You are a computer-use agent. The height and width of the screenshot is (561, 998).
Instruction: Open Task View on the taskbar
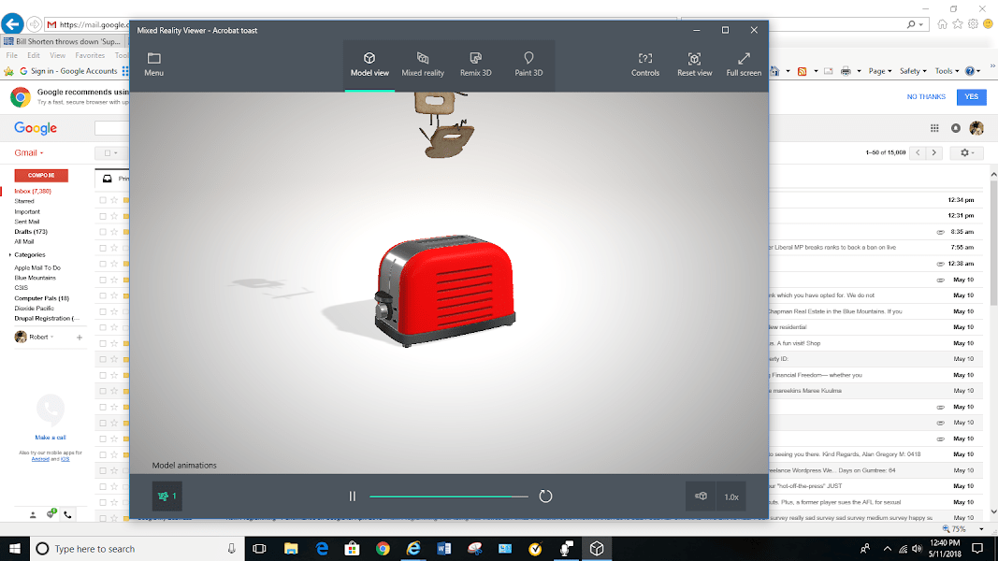[260, 548]
